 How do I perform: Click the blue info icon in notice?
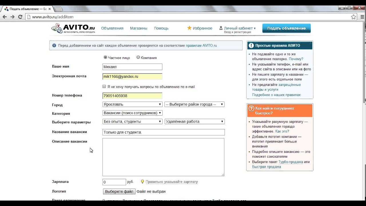pyautogui.click(x=54, y=45)
